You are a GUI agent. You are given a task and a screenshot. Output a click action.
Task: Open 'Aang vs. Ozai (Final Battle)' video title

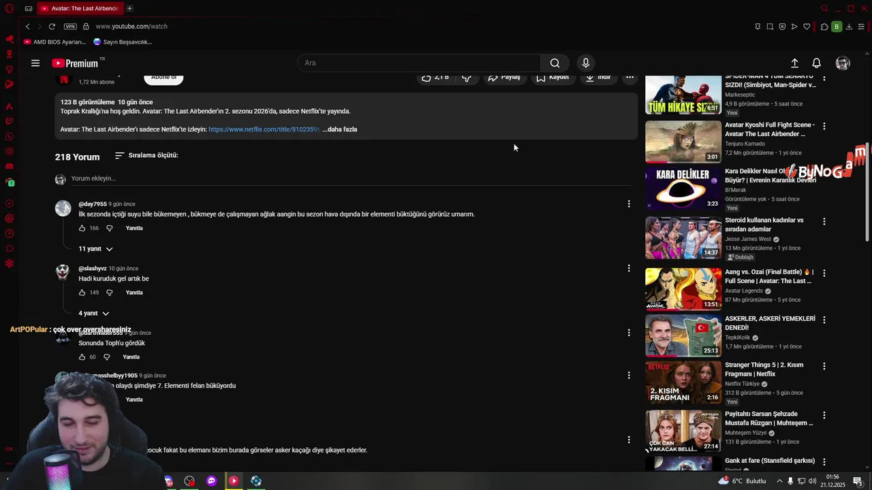point(769,276)
